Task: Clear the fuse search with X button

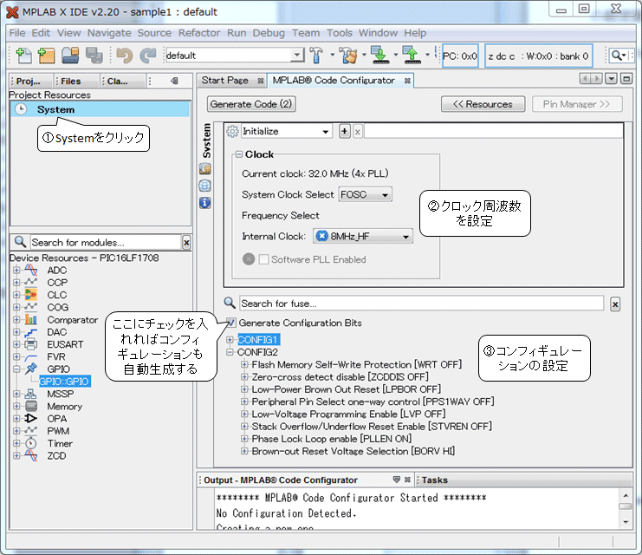Action: (x=615, y=304)
